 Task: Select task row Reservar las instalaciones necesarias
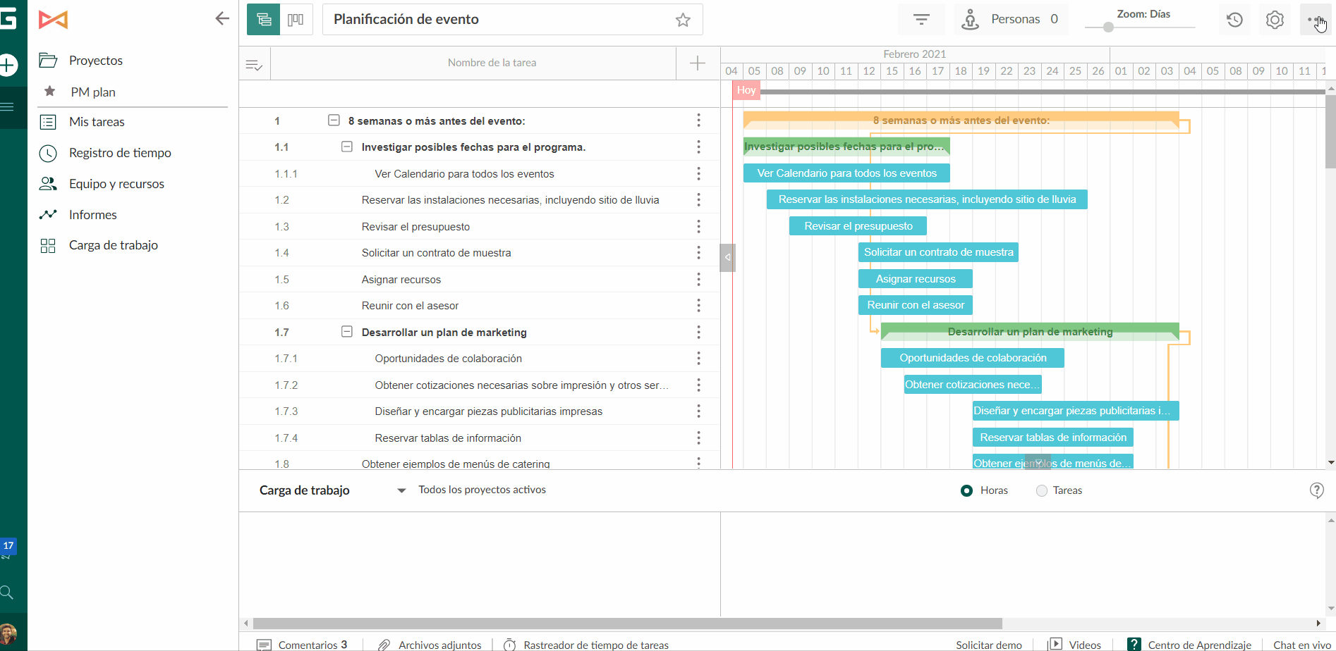tap(479, 200)
